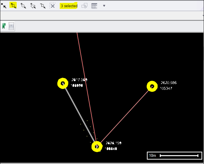
Task: Pick the select by polygon tool
Action: point(33,6)
